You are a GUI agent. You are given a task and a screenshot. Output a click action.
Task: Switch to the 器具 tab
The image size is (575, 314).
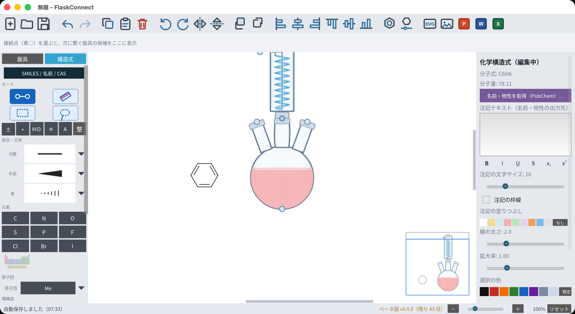[x=22, y=59]
